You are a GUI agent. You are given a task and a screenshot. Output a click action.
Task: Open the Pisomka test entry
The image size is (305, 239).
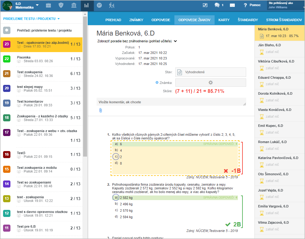point(41,59)
